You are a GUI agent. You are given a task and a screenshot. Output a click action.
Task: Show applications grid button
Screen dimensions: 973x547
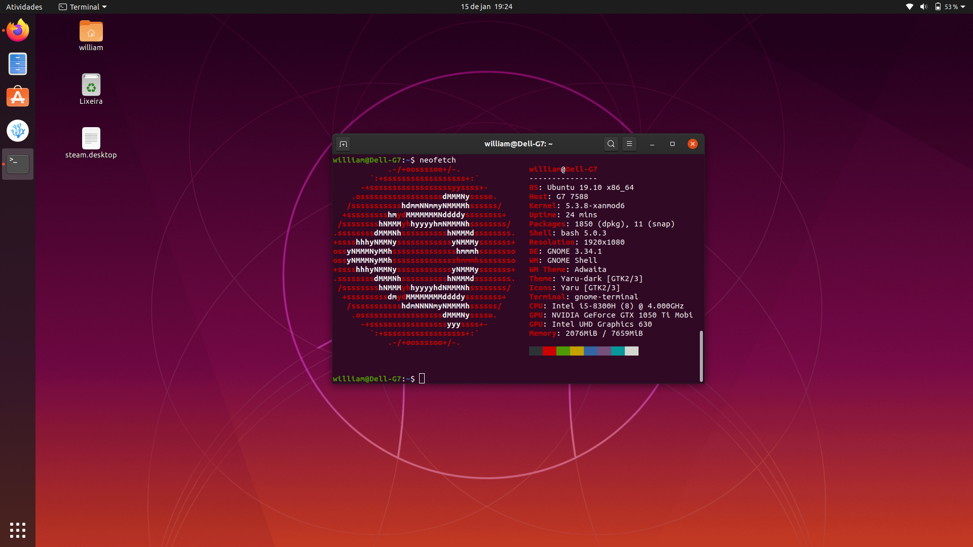click(18, 530)
